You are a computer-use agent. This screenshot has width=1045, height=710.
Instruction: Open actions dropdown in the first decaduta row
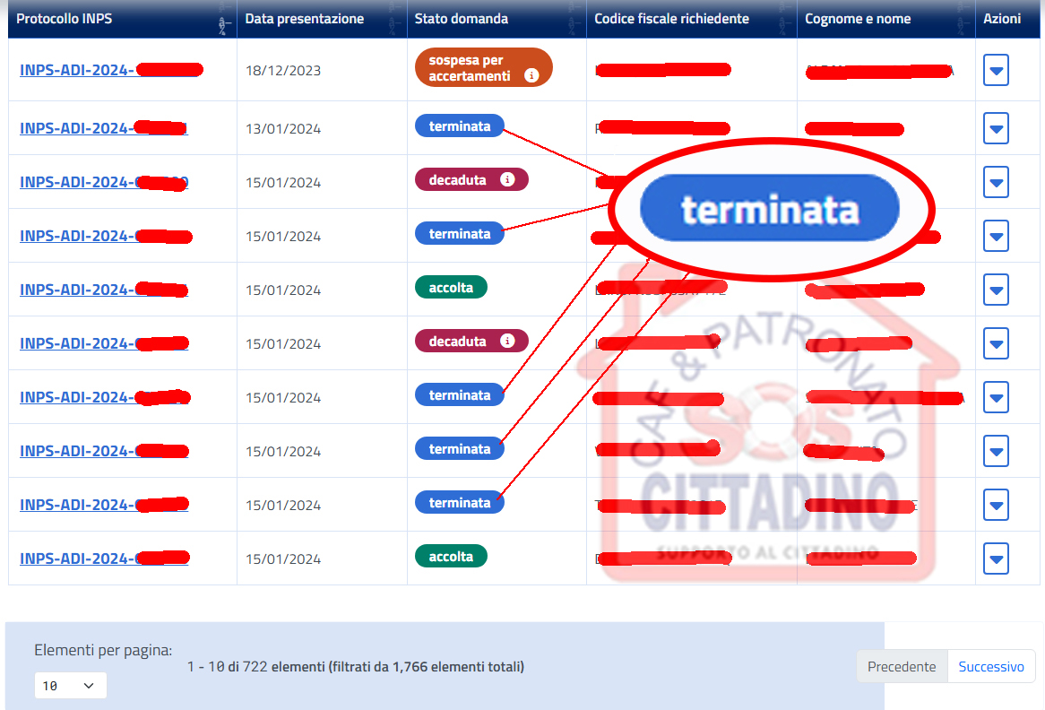coord(996,182)
